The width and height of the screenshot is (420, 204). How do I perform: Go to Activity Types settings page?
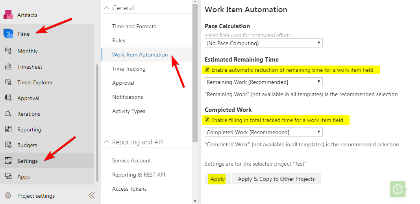click(x=128, y=111)
